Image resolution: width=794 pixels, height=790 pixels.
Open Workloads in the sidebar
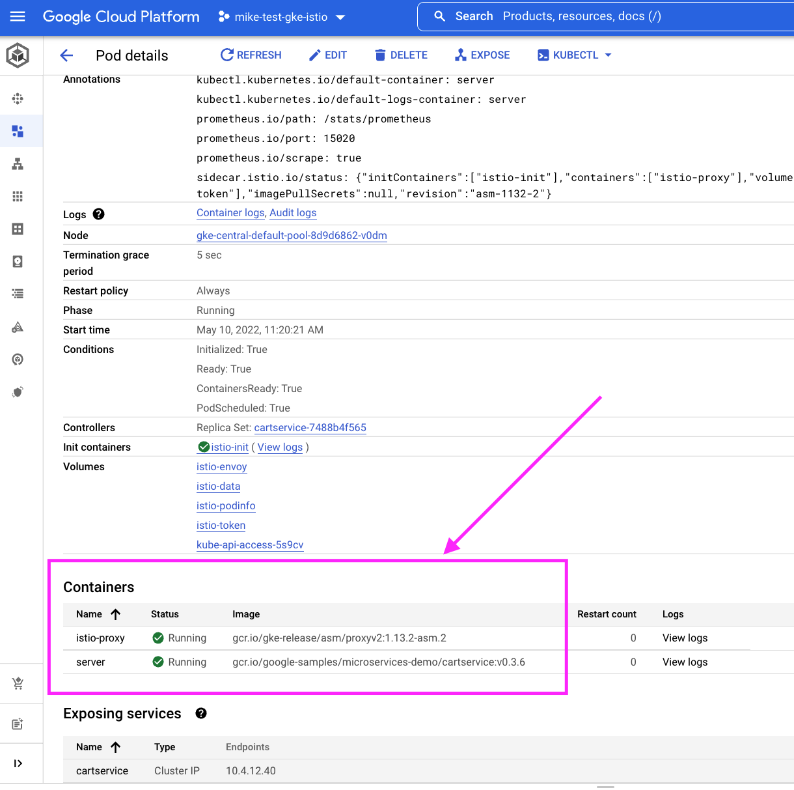[18, 131]
